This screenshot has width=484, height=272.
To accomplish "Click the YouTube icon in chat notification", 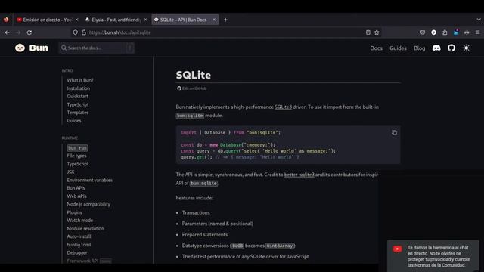I will pyautogui.click(x=398, y=249).
